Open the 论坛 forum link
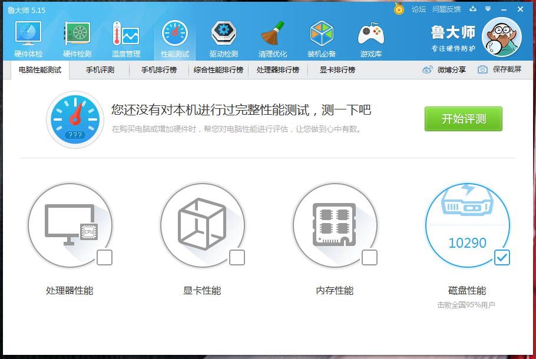This screenshot has height=359, width=536. (x=419, y=9)
